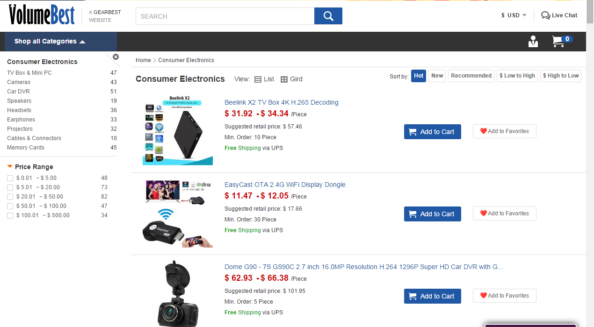Image resolution: width=594 pixels, height=327 pixels.
Task: Sort by price Low to High
Action: pos(517,76)
